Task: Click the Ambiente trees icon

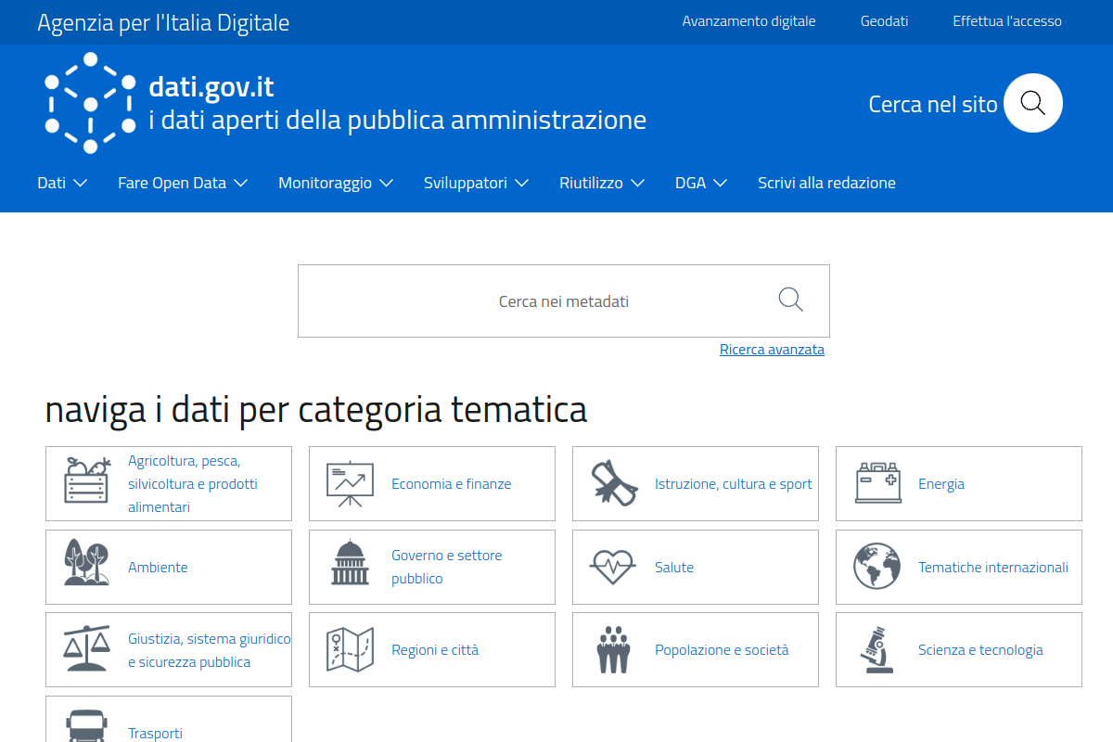Action: [x=86, y=562]
